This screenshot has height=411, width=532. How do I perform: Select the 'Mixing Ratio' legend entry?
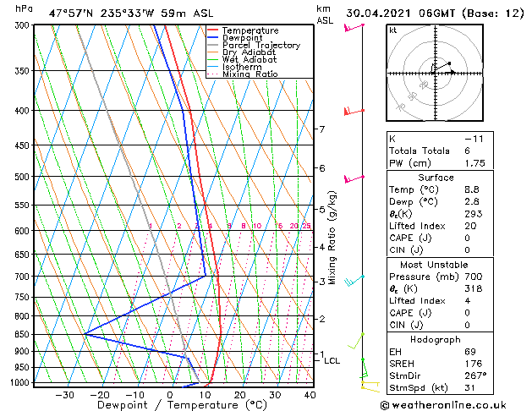[x=250, y=74]
